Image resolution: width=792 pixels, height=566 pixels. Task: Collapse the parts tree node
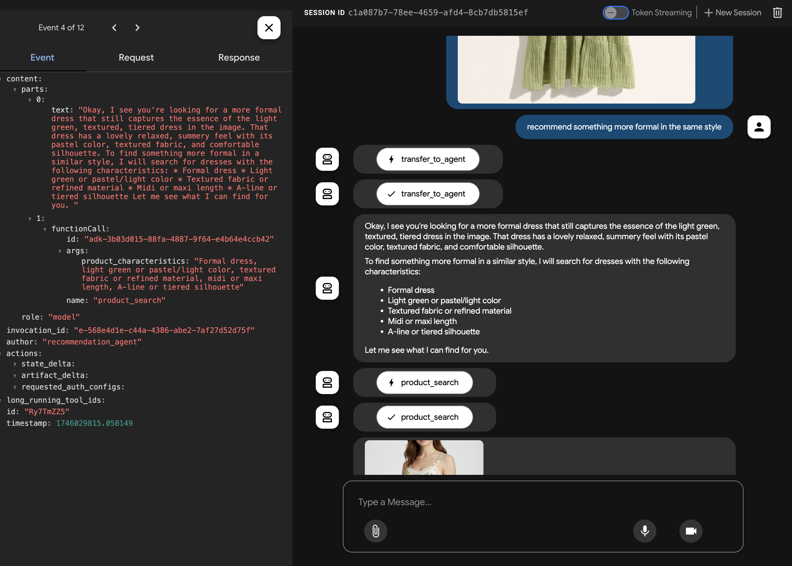pos(15,89)
